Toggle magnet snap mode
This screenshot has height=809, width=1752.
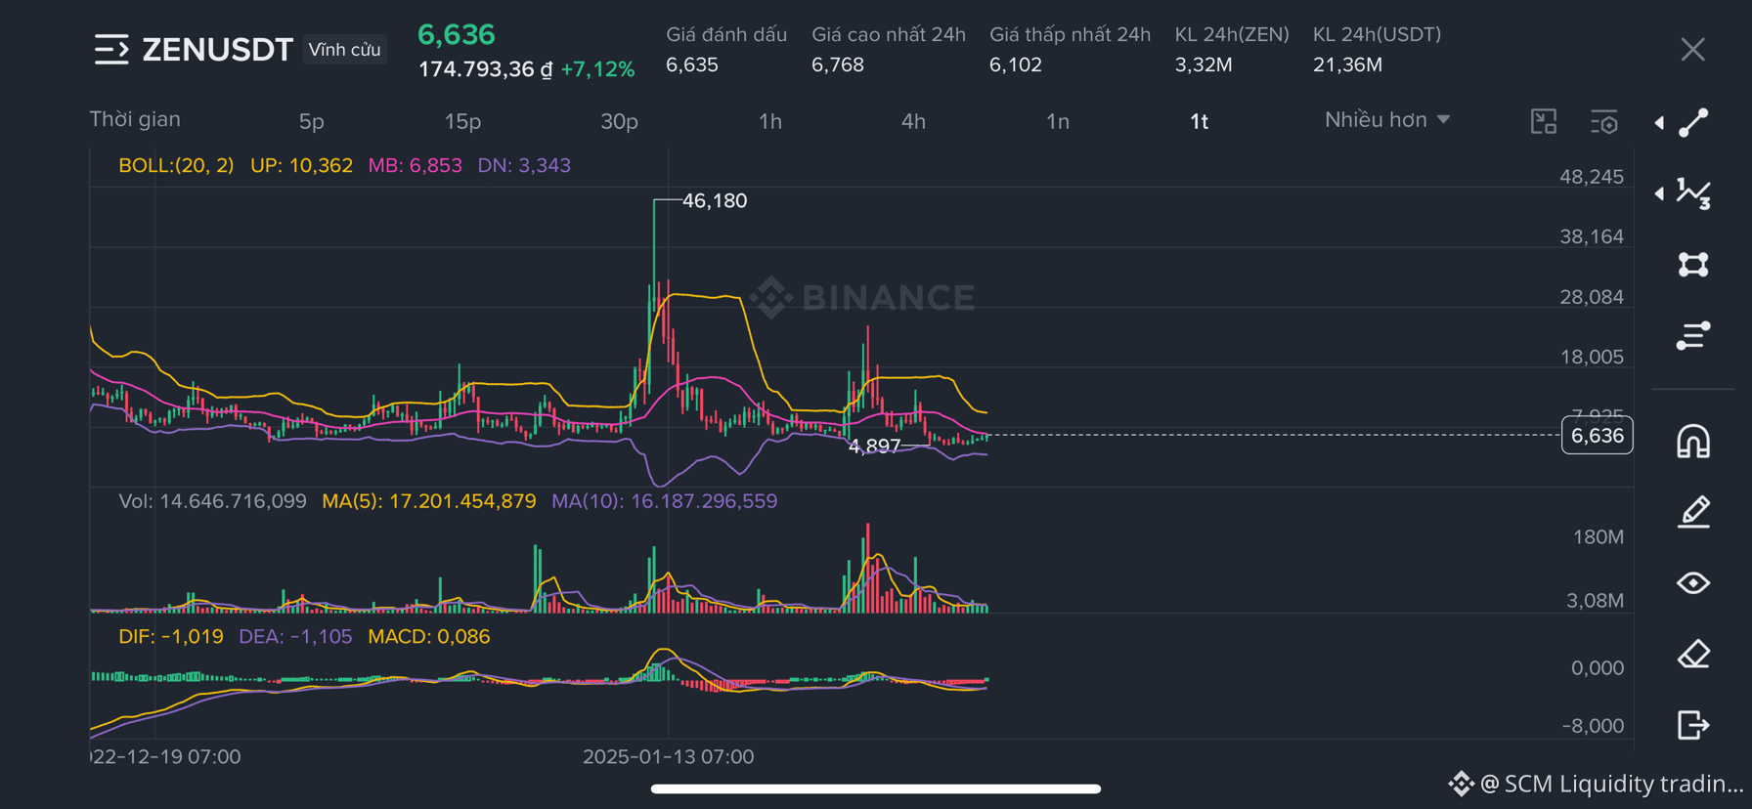coord(1693,441)
